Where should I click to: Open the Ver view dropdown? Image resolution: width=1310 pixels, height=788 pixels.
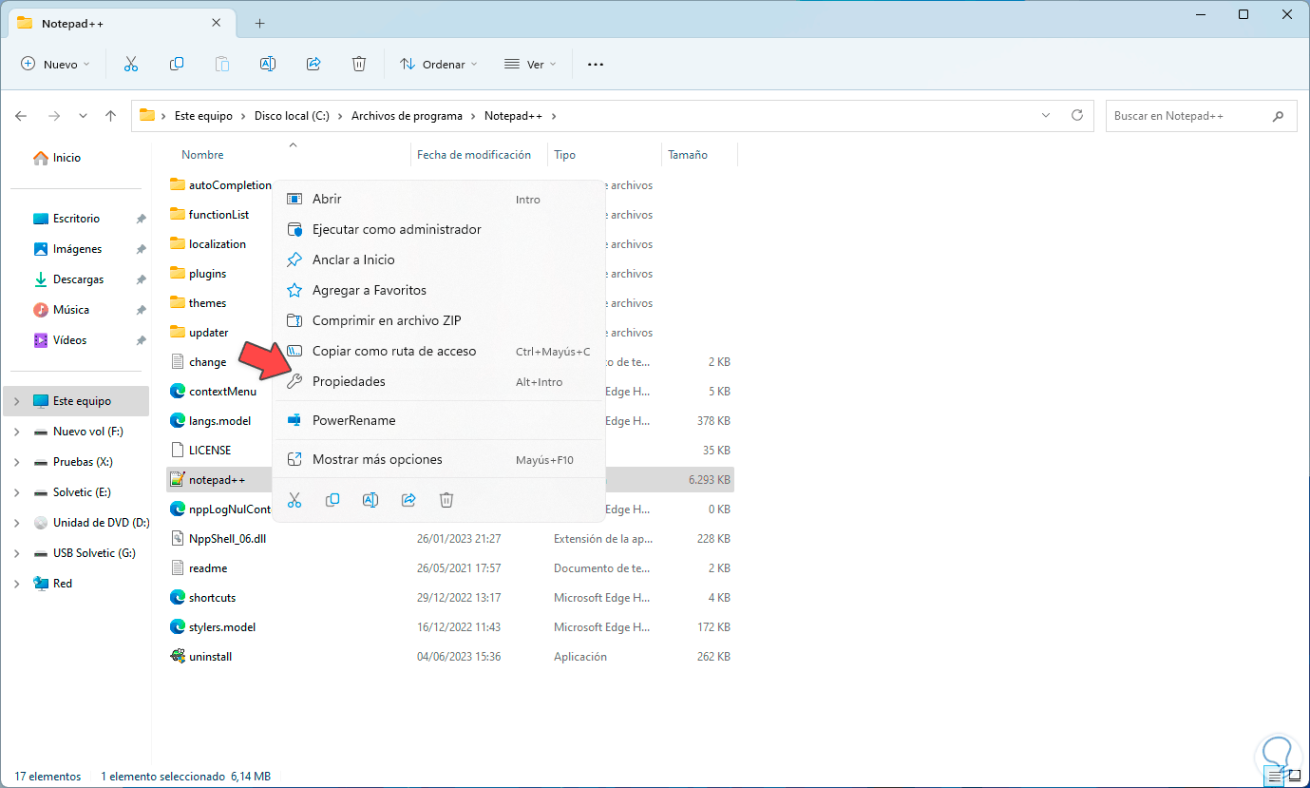point(530,64)
